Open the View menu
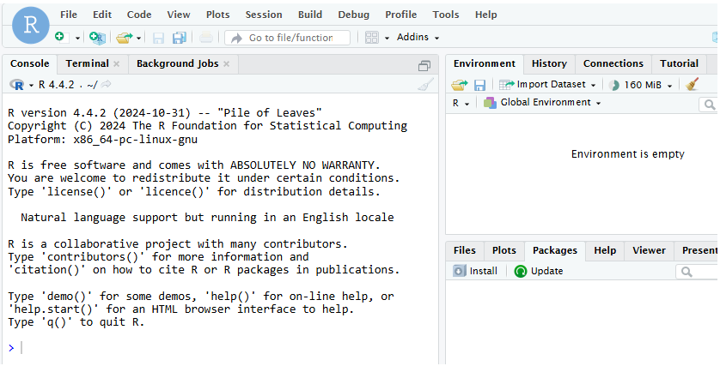 pos(179,15)
